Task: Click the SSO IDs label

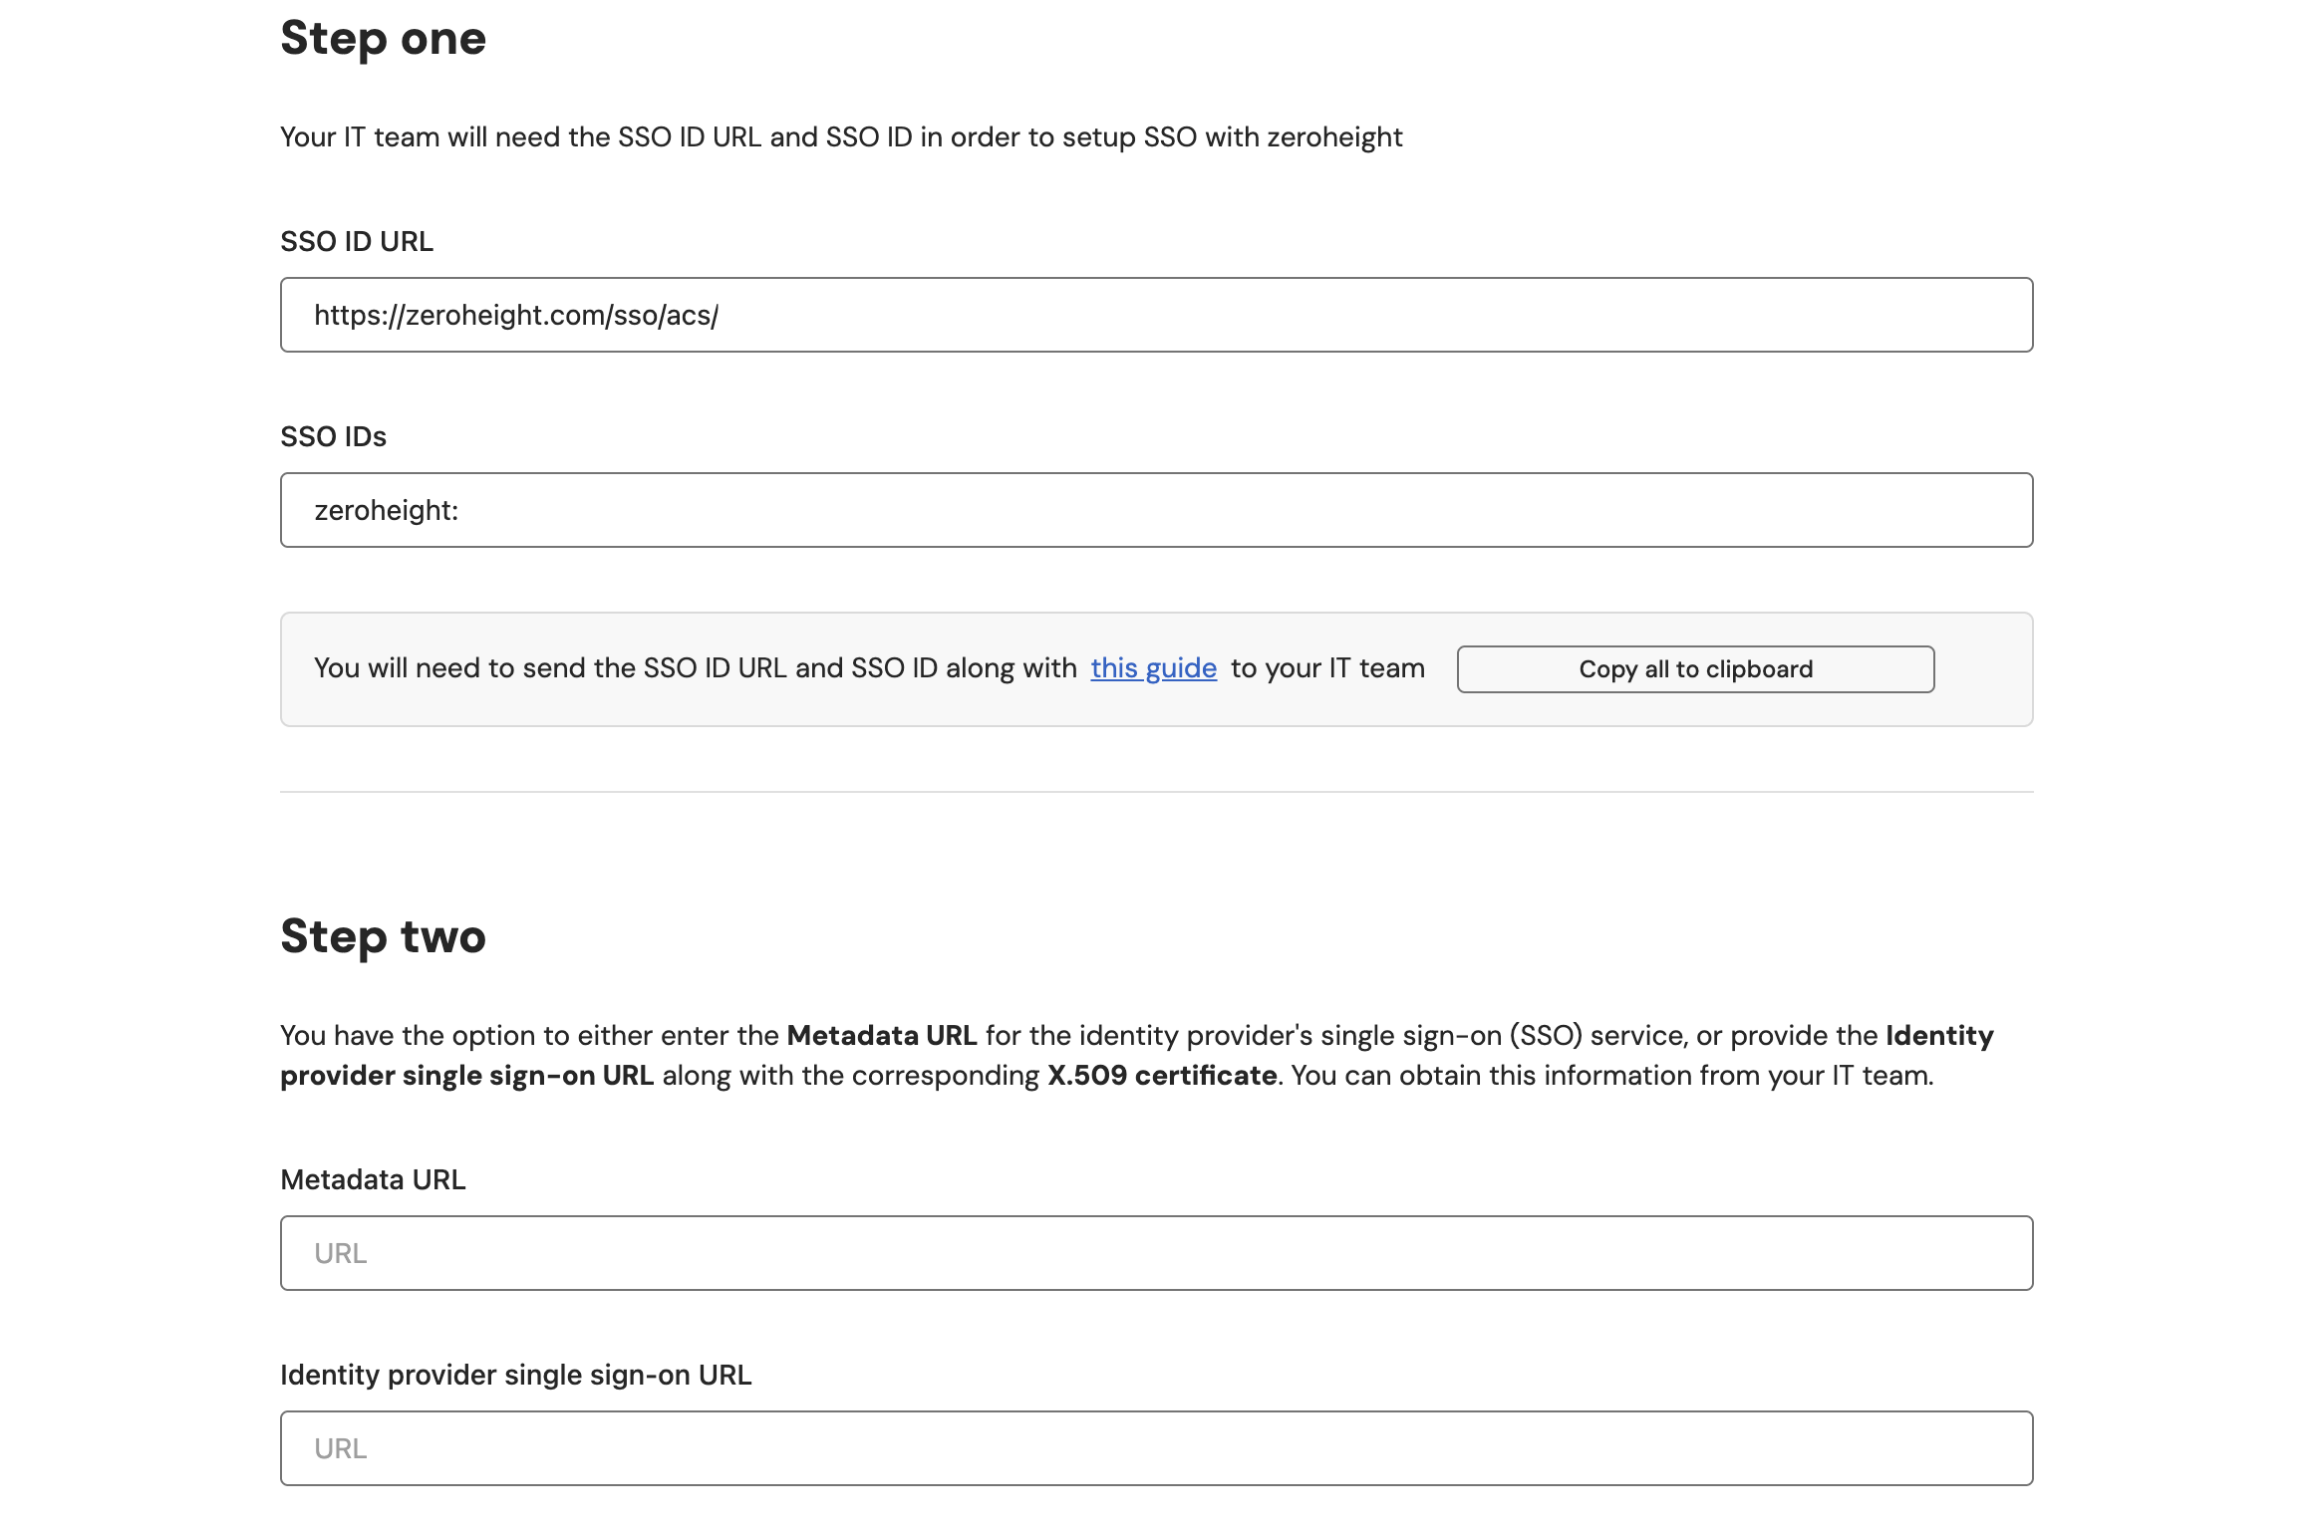Action: [334, 435]
